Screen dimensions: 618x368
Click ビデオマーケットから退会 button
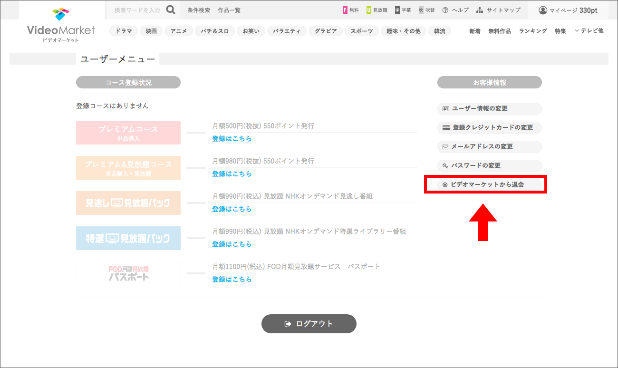[x=490, y=184]
